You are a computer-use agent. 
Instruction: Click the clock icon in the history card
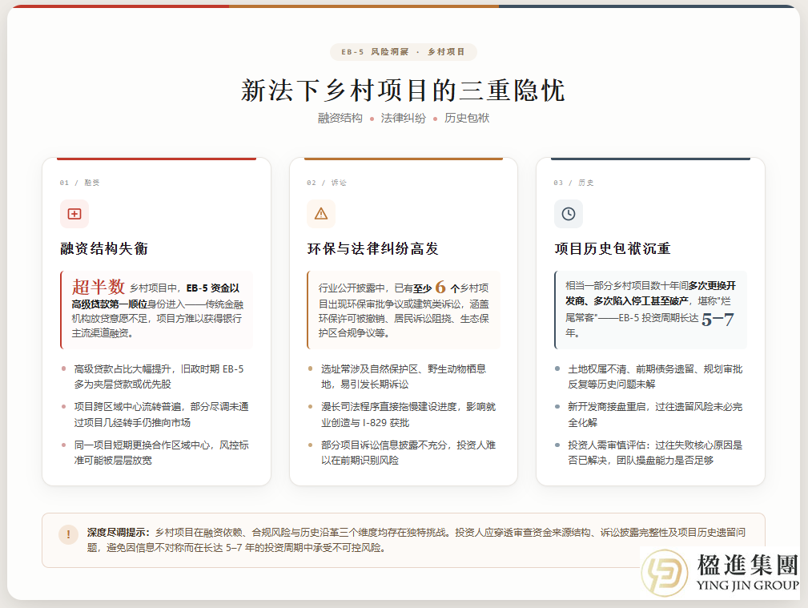(569, 214)
